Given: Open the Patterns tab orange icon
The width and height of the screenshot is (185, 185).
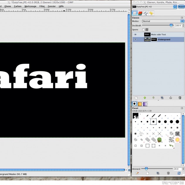Looking at the screenshot, I should [140, 104].
